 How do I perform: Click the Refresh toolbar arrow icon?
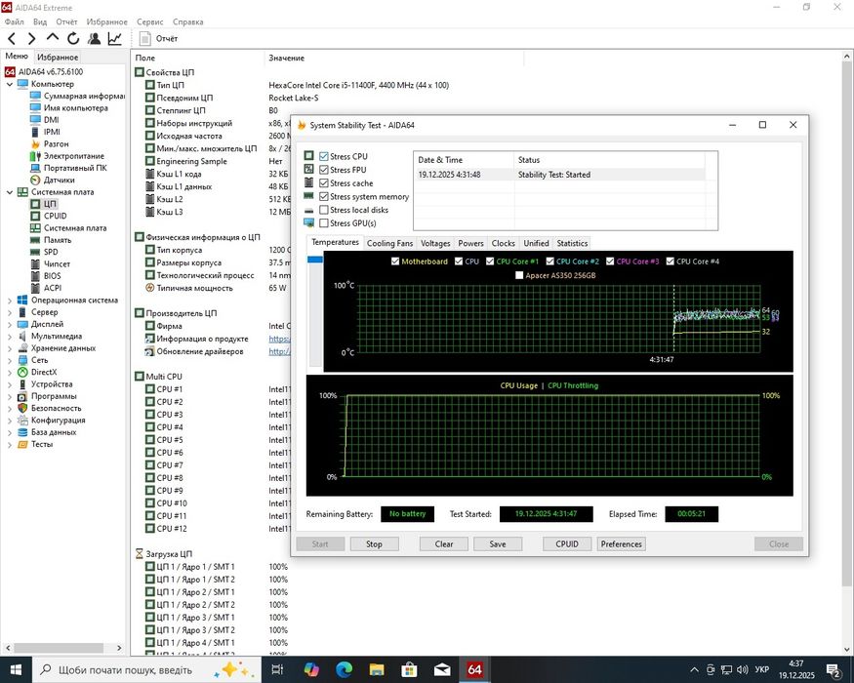click(73, 39)
